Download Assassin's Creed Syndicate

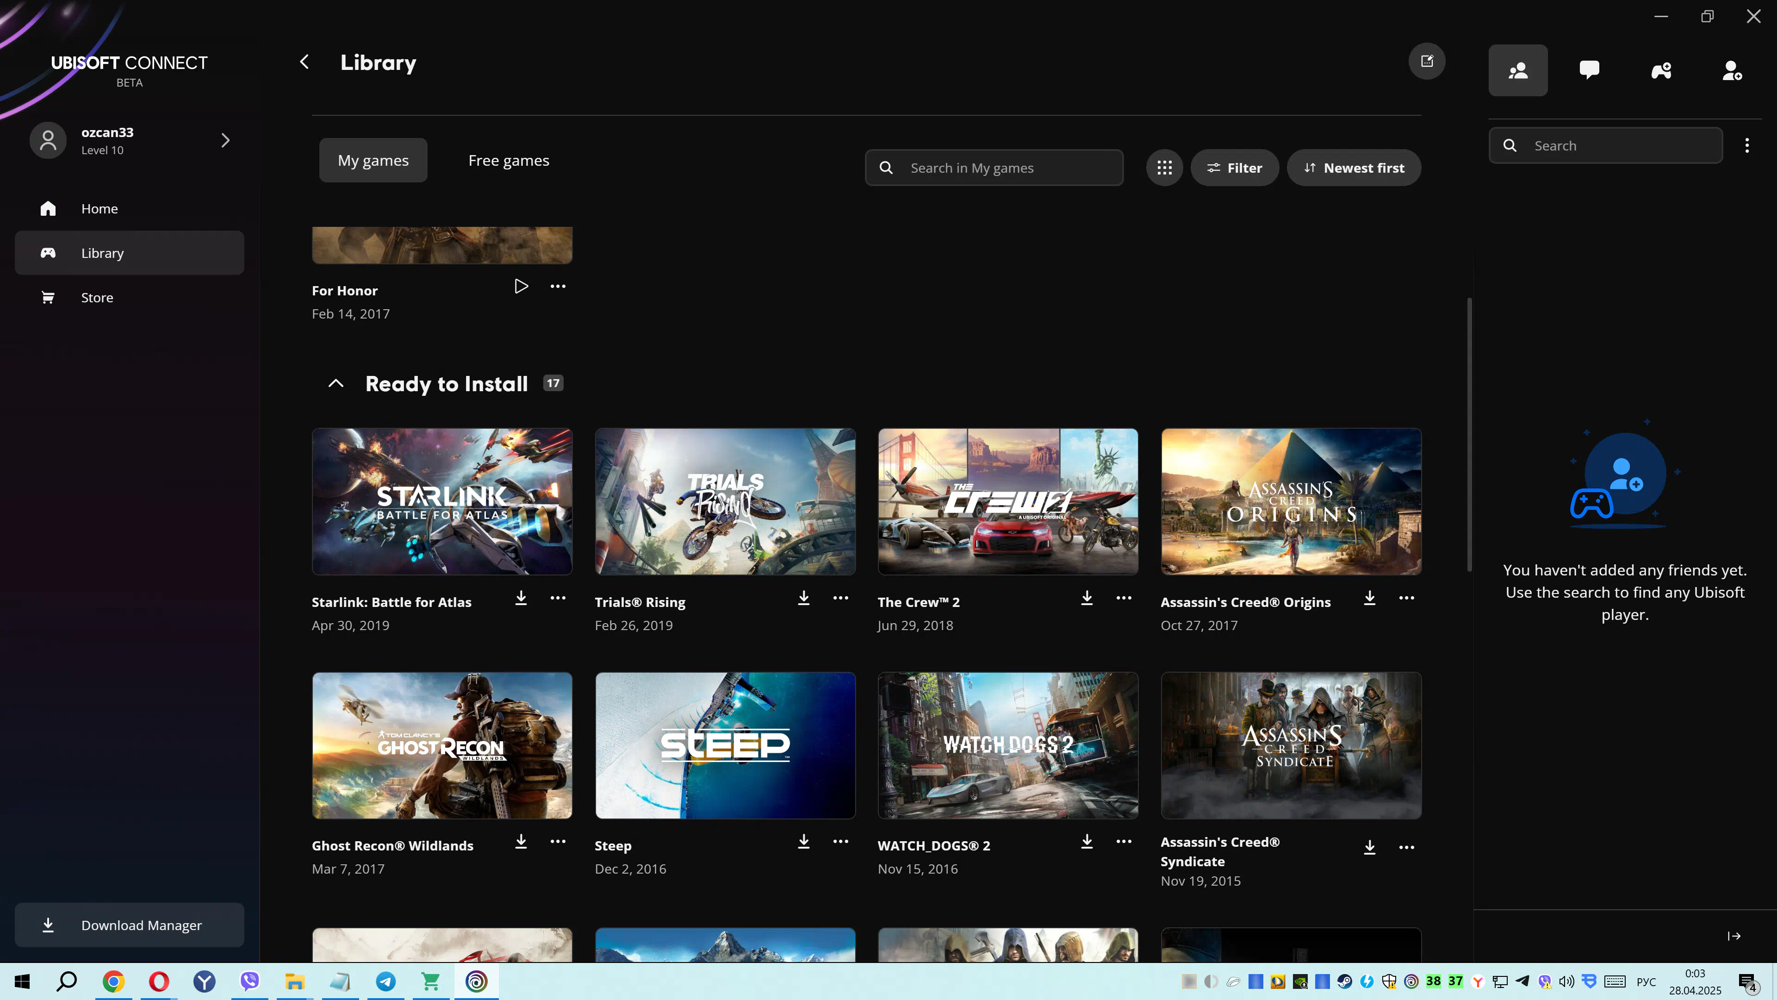coord(1369,848)
